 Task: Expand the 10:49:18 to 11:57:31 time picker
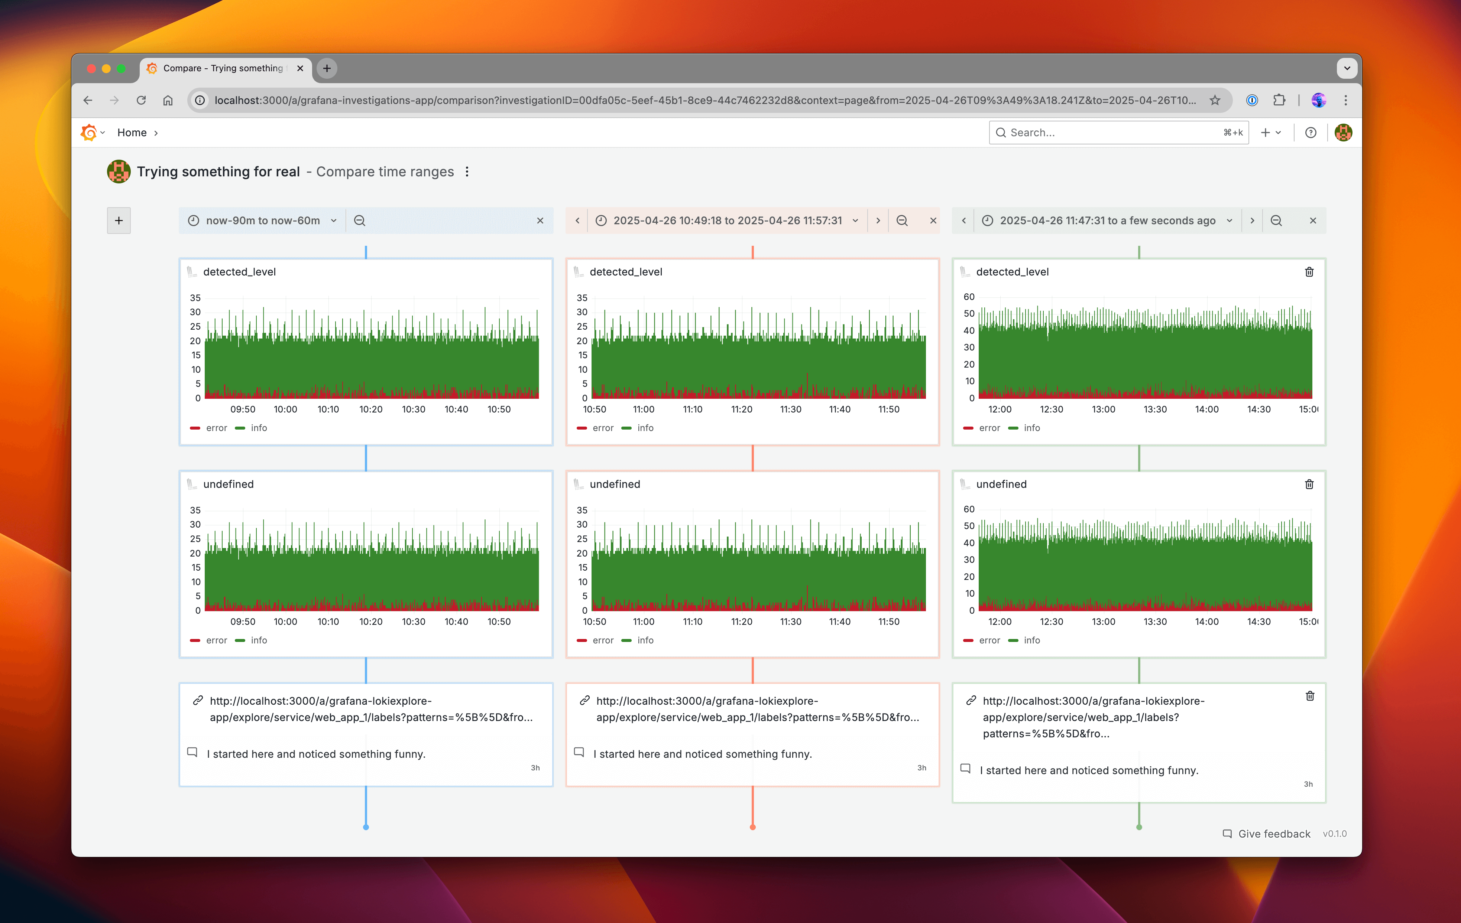[x=727, y=221]
